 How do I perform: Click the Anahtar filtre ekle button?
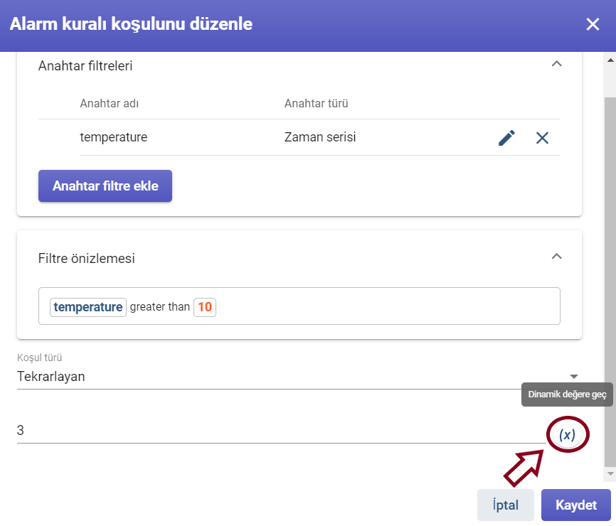(x=105, y=186)
